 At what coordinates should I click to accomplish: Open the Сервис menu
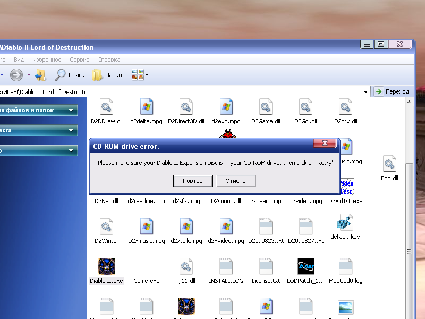coord(79,60)
